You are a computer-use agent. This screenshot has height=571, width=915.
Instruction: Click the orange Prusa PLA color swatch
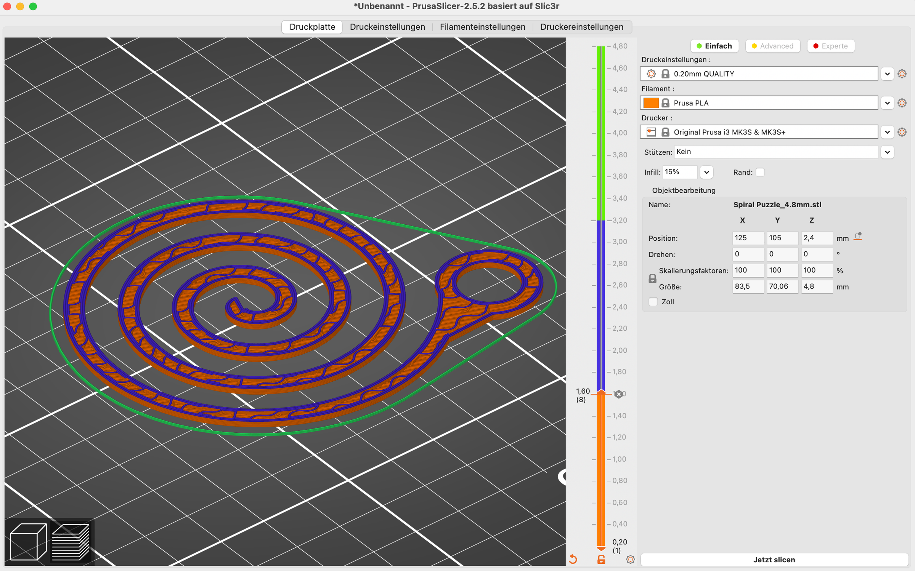tap(652, 102)
